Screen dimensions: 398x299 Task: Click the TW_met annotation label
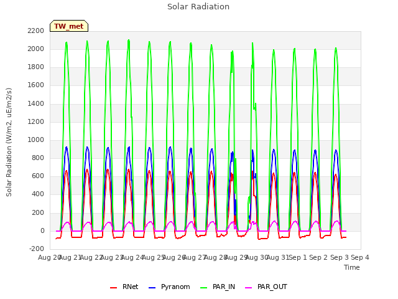coord(69,26)
